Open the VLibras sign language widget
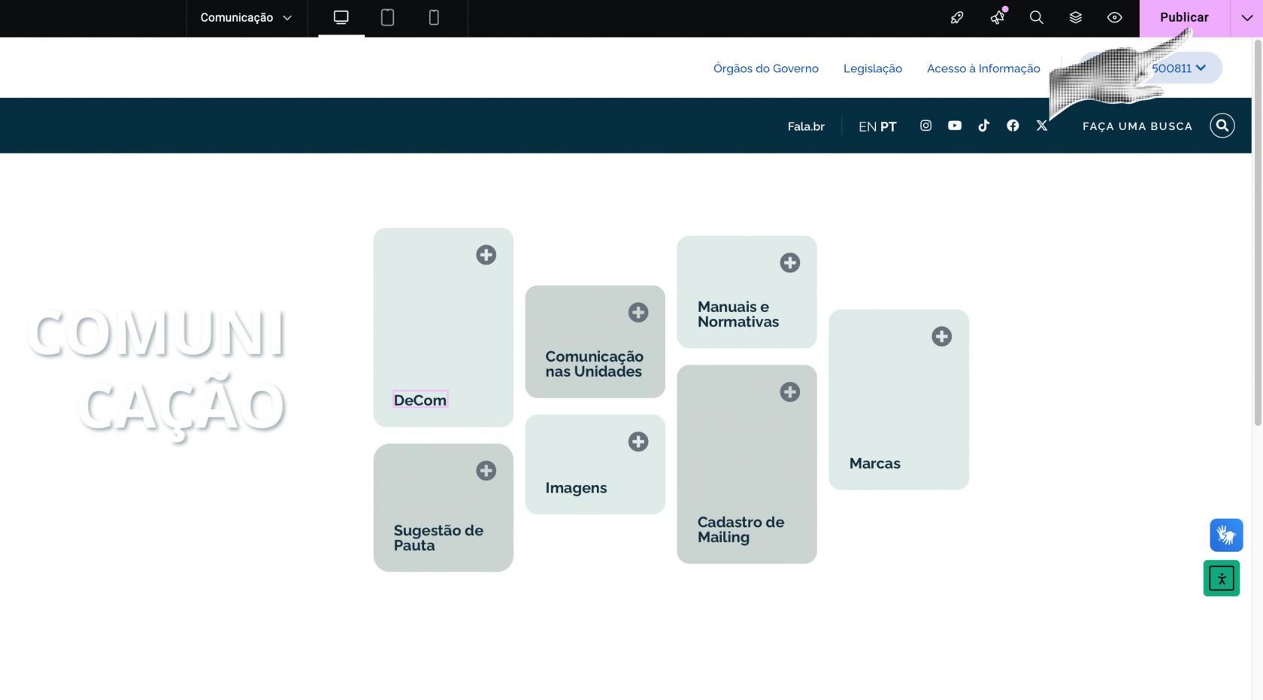1263x700 pixels. 1226,535
